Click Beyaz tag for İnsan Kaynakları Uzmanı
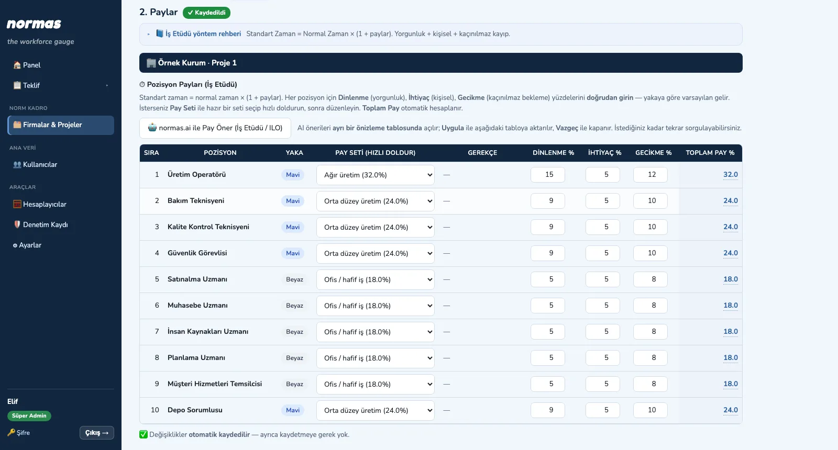Image resolution: width=838 pixels, height=450 pixels. tap(294, 332)
